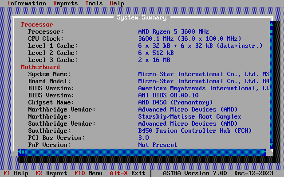Click the 'Southbridge Vendor:' label
Screen dimensions: 284x177
pos(62,124)
